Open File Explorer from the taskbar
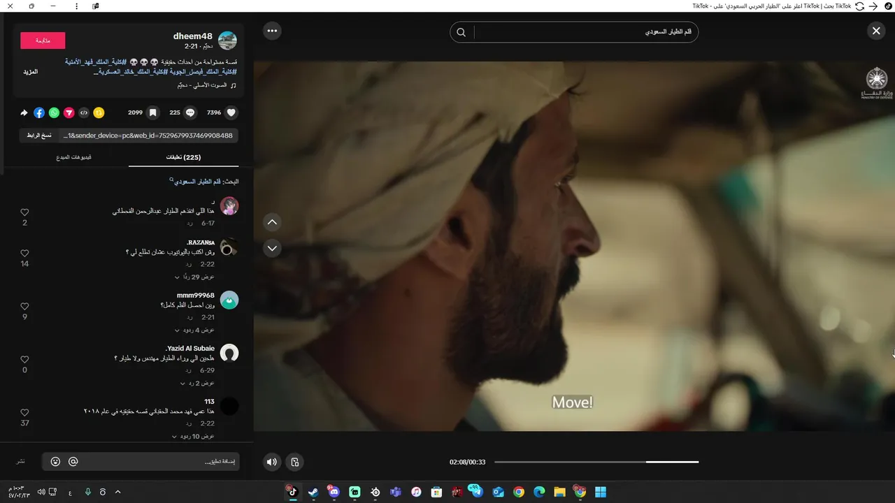Image resolution: width=895 pixels, height=503 pixels. coord(559,492)
